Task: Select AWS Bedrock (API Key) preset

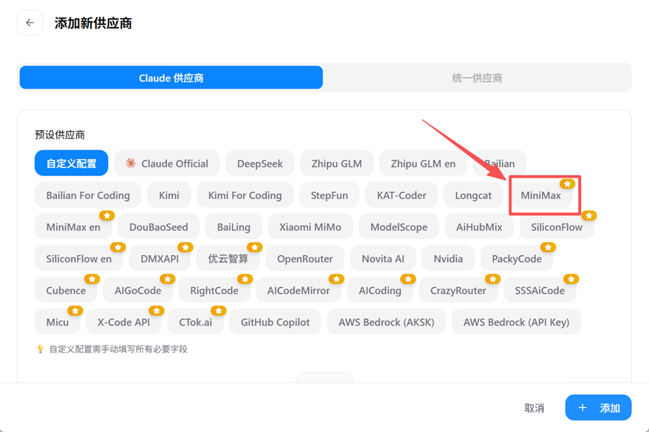Action: click(x=516, y=322)
